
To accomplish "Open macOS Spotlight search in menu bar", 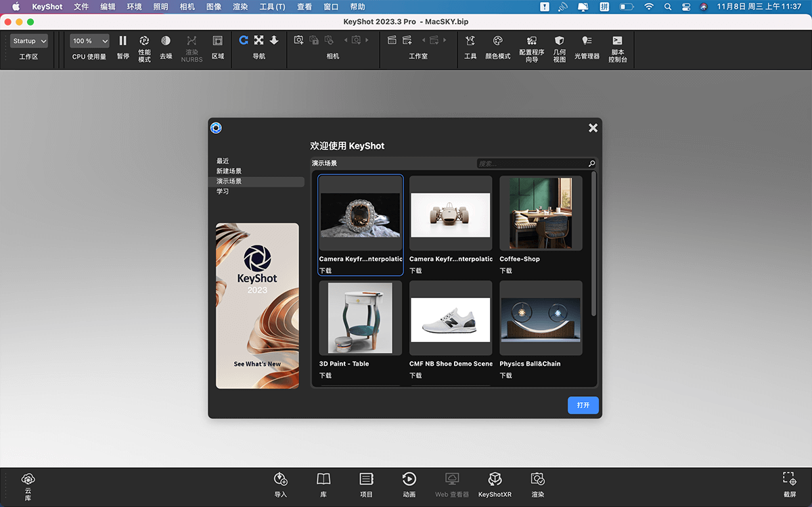I will coord(668,6).
